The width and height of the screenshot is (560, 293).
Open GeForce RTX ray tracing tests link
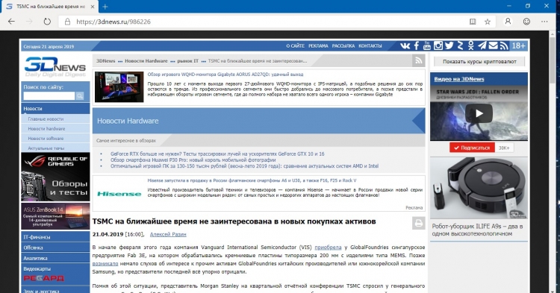click(x=217, y=154)
